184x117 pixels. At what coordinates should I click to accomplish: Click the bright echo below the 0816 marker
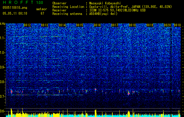click(x=95, y=89)
